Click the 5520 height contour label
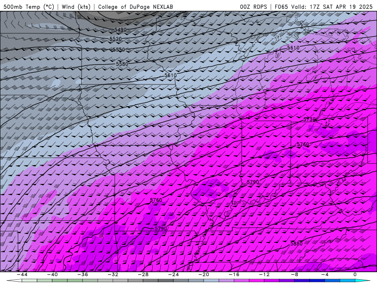This screenshot has width=377, height=283. tap(115, 39)
